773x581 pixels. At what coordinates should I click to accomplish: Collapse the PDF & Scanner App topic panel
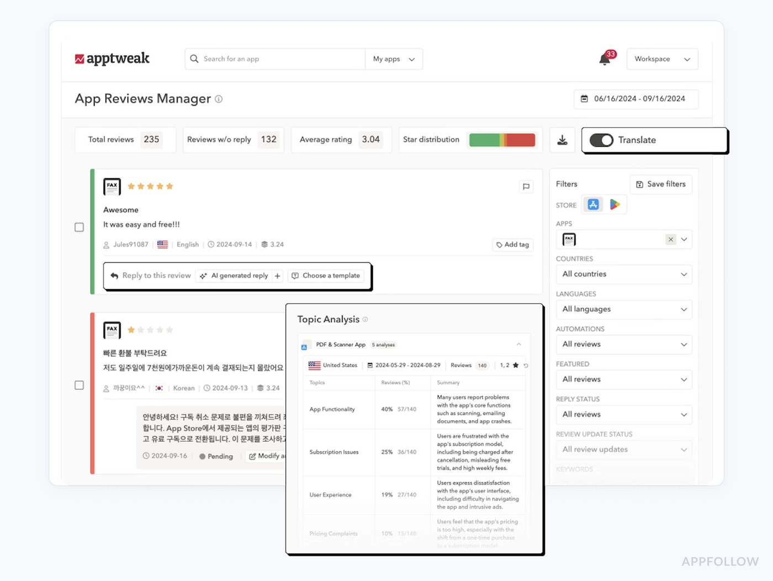pyautogui.click(x=518, y=344)
